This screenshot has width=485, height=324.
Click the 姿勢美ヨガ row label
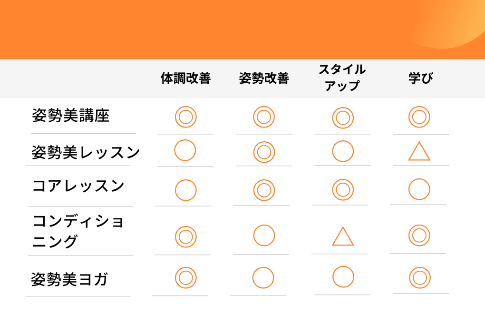69,279
